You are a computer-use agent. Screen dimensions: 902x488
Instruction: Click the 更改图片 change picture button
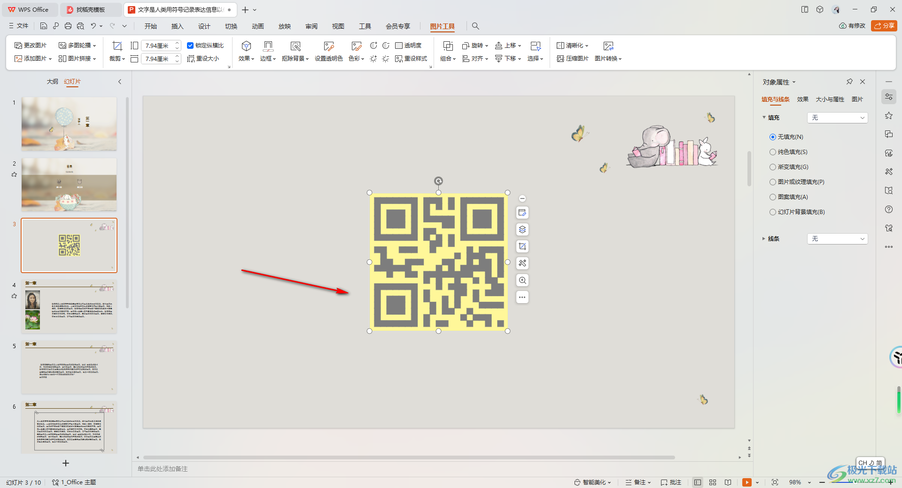click(31, 46)
